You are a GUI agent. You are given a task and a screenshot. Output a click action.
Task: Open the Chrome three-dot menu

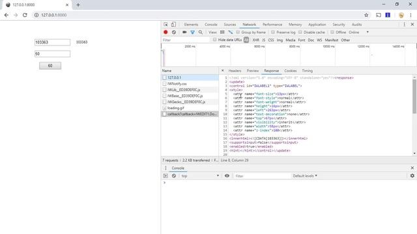click(x=410, y=15)
